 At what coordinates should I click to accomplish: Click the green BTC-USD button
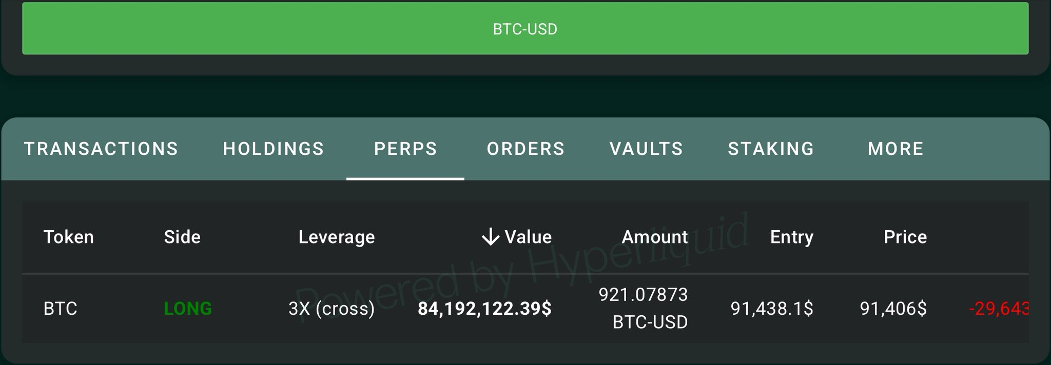(x=525, y=29)
